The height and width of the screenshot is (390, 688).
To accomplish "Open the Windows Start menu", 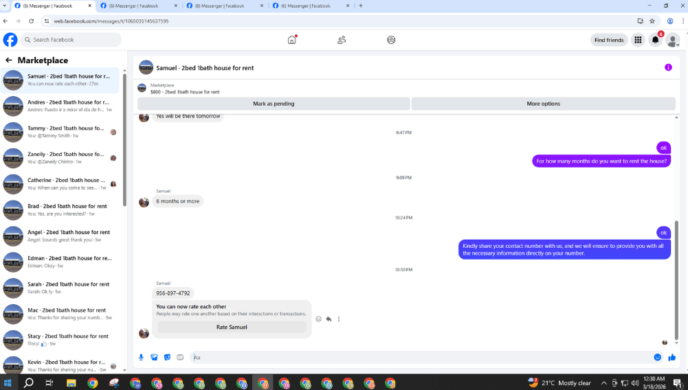I will pyautogui.click(x=8, y=383).
